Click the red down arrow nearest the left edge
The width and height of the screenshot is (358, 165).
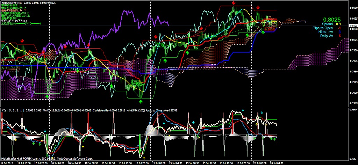pos(22,41)
